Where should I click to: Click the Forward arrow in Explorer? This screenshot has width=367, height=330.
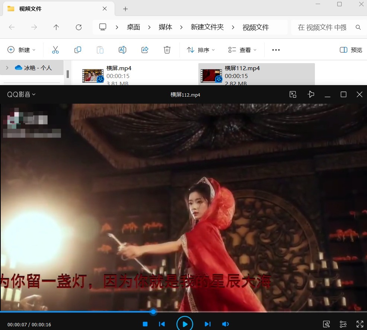point(34,27)
